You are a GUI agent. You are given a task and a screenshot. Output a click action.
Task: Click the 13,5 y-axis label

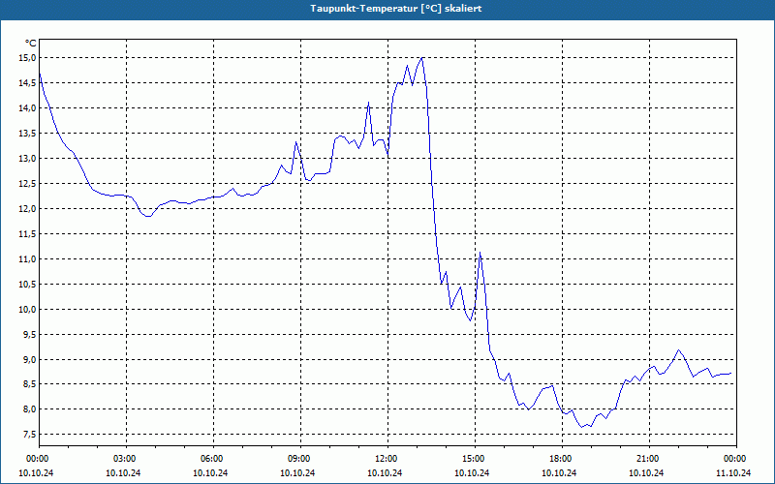coord(28,134)
